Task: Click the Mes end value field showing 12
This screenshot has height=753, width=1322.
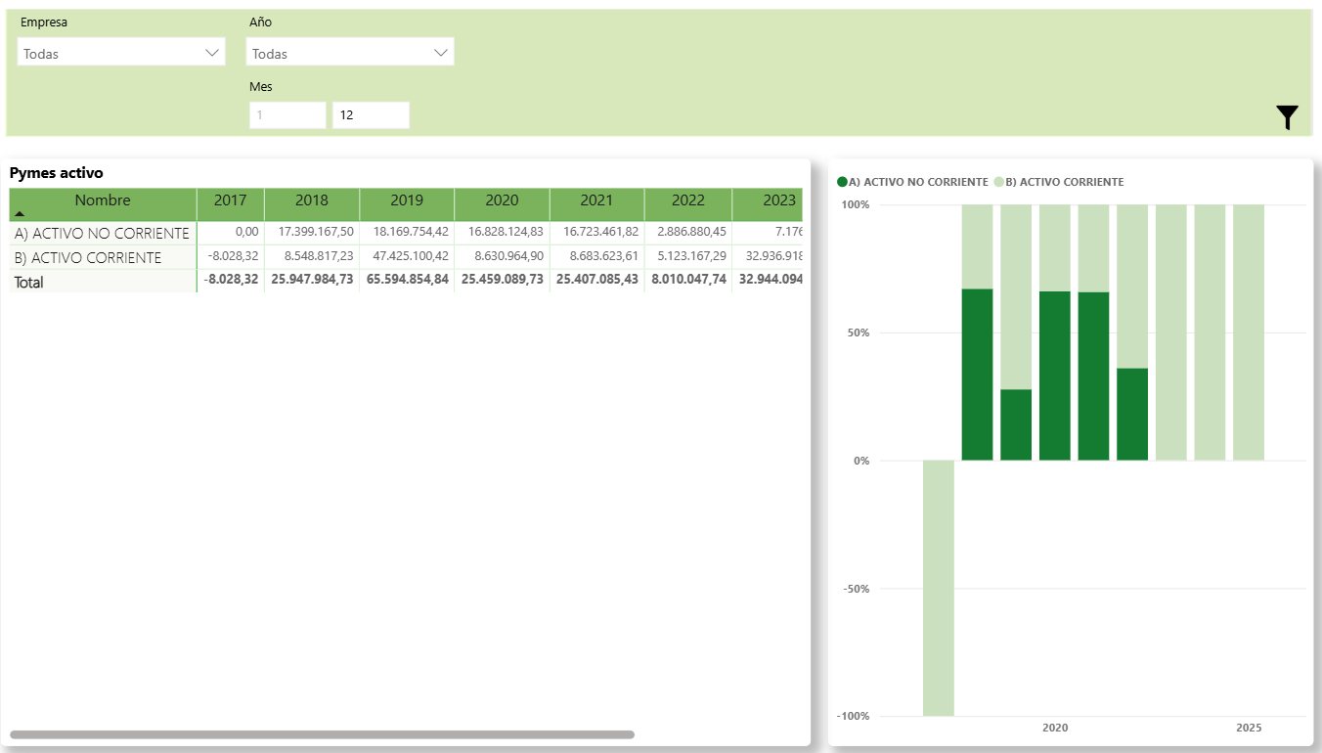Action: click(x=370, y=115)
